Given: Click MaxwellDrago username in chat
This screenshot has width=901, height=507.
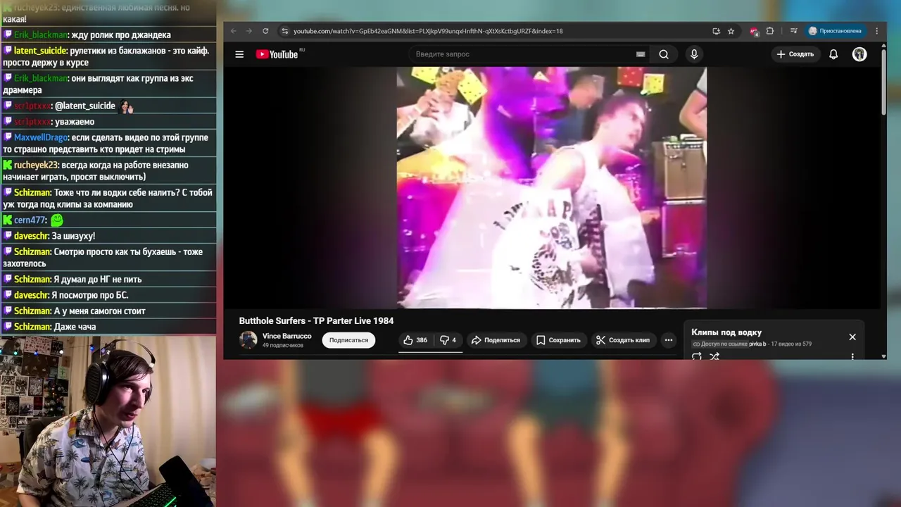Looking at the screenshot, I should (41, 137).
